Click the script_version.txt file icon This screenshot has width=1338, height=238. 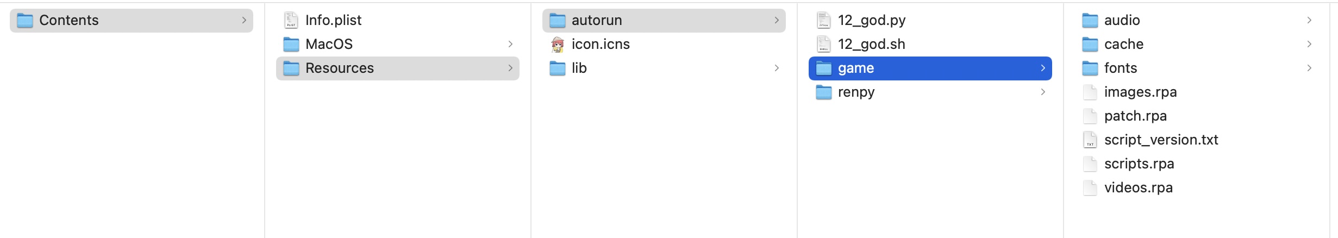click(x=1090, y=140)
